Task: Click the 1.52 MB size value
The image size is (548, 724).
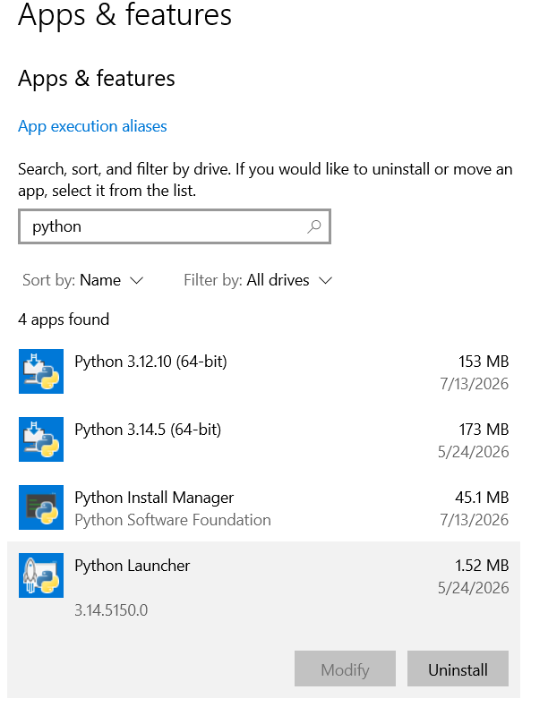Action: (x=482, y=566)
